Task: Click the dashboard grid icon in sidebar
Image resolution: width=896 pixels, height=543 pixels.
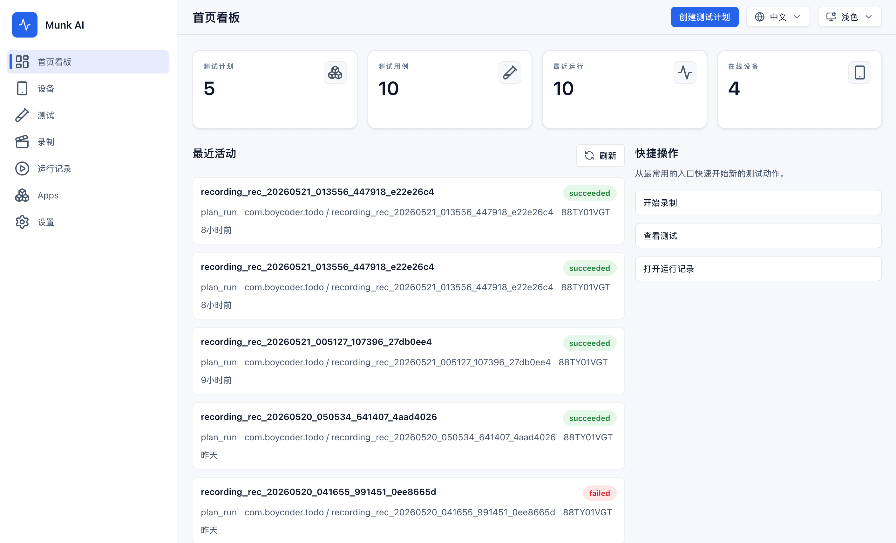Action: (22, 62)
